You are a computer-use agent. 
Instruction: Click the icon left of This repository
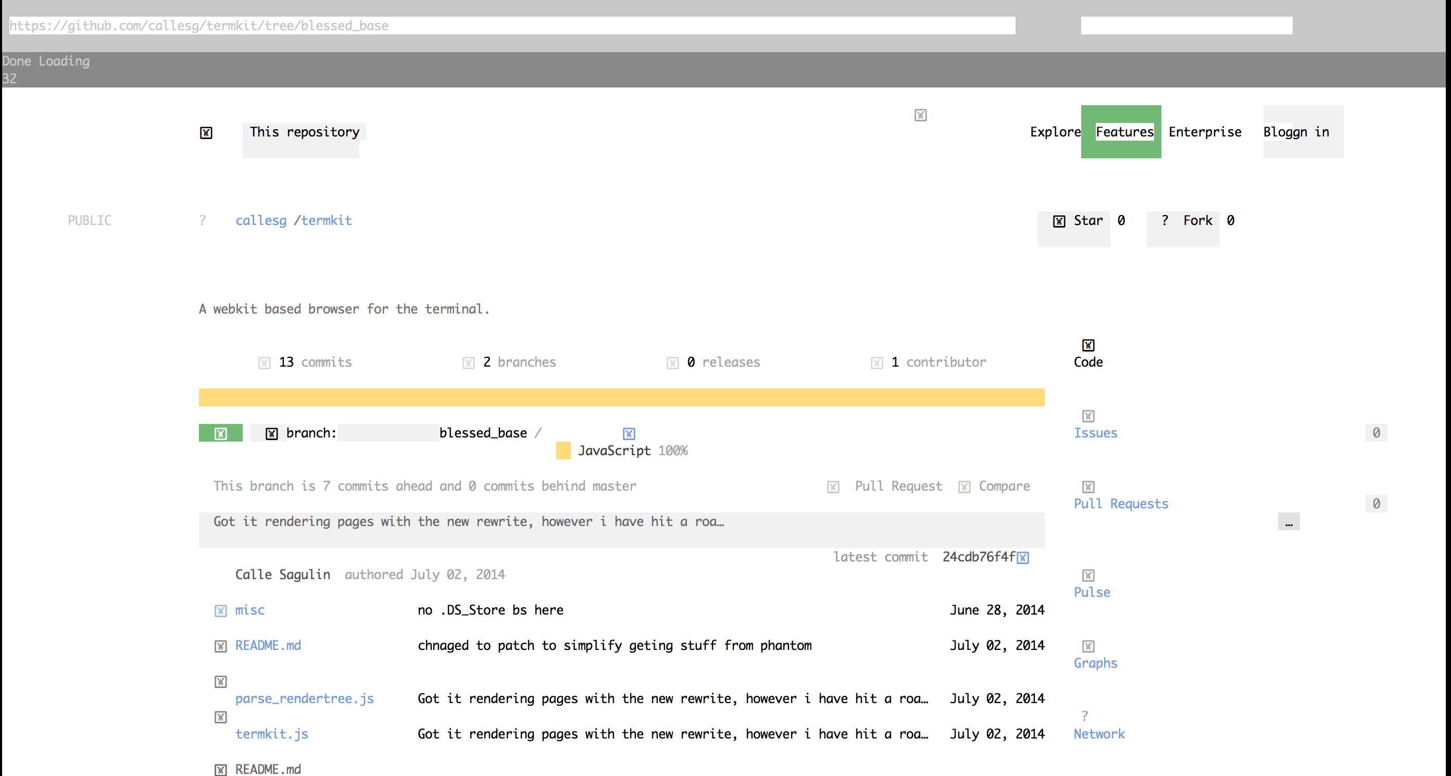pos(206,132)
